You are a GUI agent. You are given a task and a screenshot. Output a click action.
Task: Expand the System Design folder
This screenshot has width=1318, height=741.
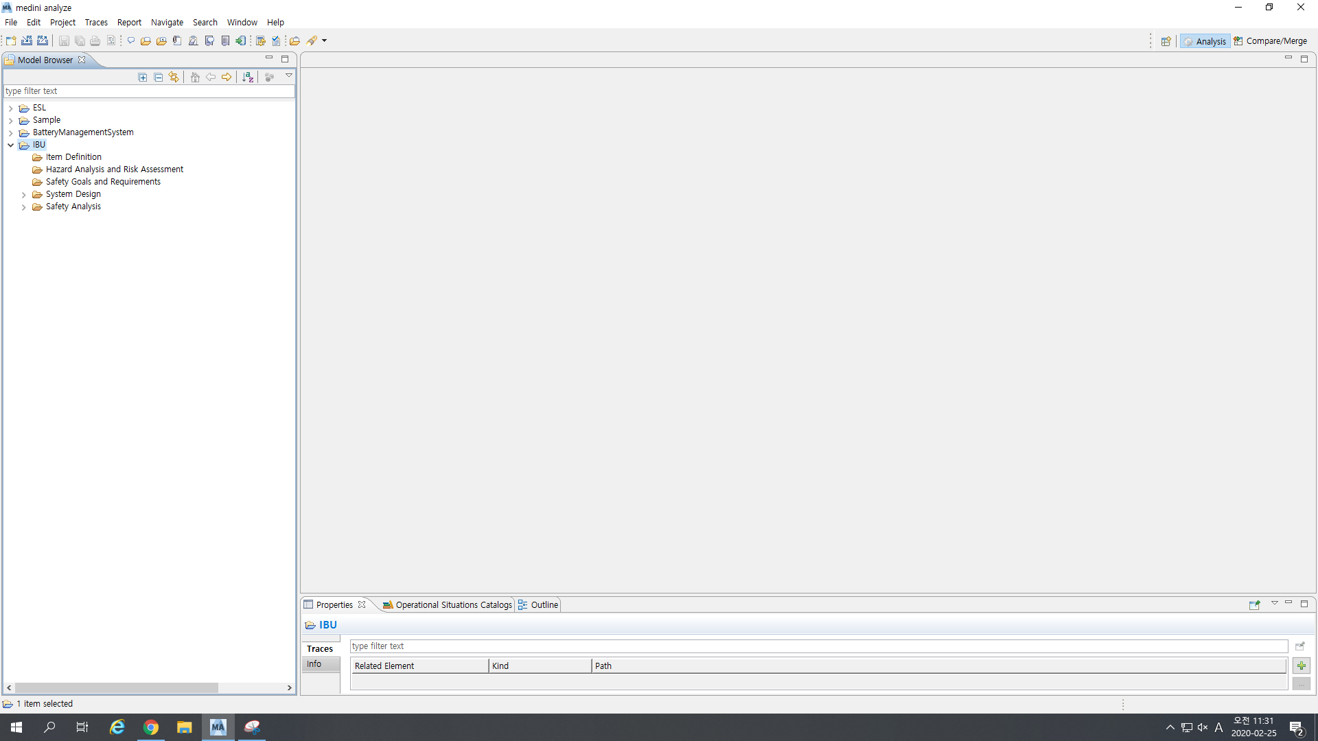[24, 195]
